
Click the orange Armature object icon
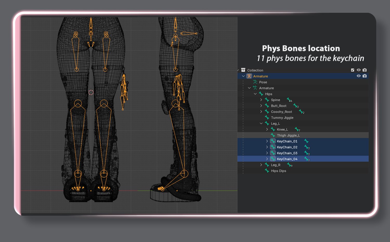tap(249, 76)
